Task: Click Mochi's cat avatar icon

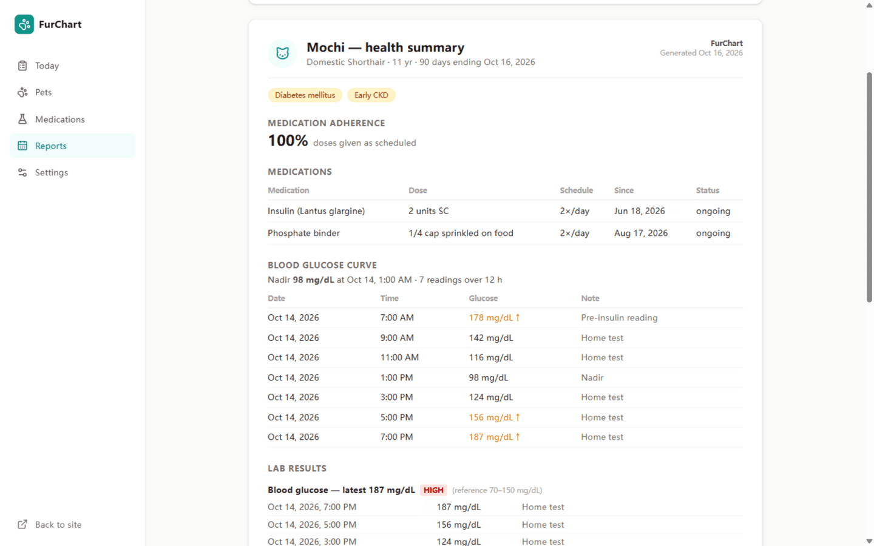Action: point(282,53)
